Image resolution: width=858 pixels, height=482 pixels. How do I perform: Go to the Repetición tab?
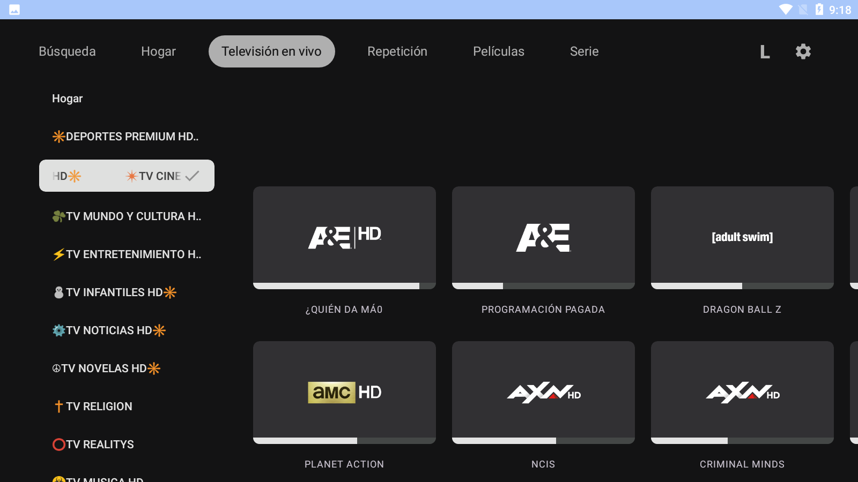(397, 51)
